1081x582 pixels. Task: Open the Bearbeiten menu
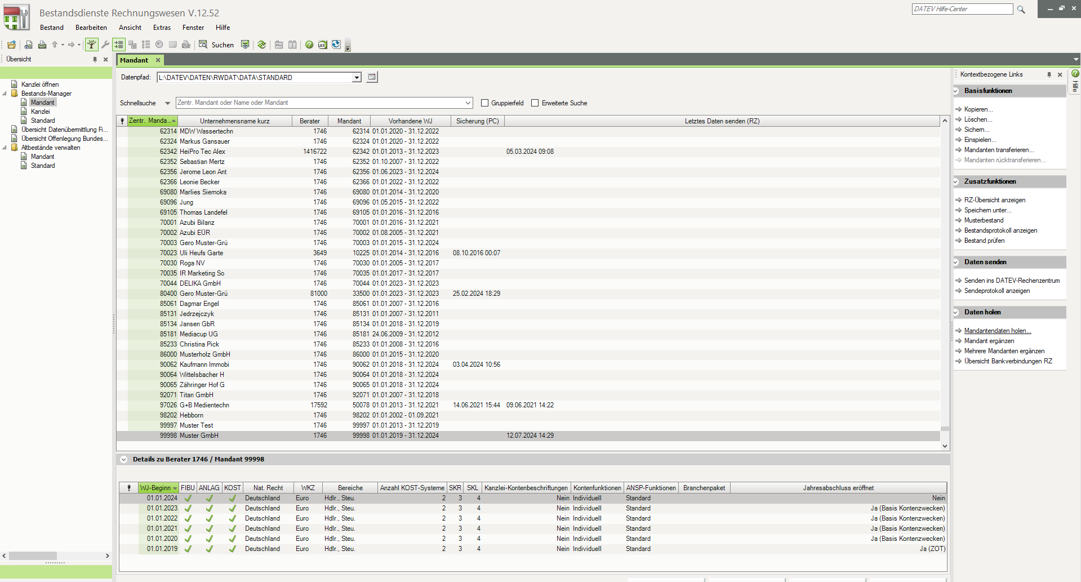(91, 28)
